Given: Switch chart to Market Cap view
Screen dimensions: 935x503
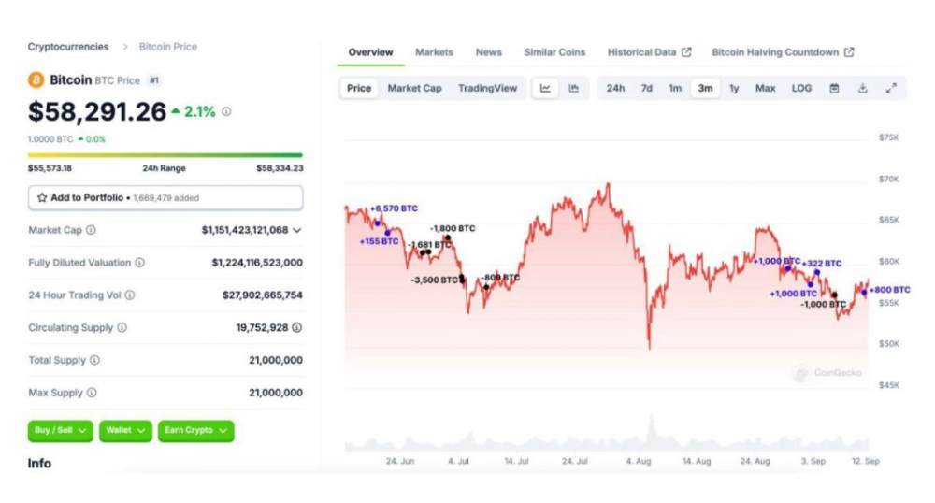Looking at the screenshot, I should click(x=414, y=89).
